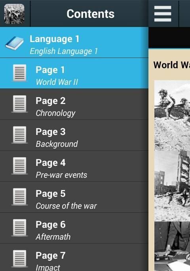
Task: Go to Page 3 title text
Action: click(x=51, y=132)
